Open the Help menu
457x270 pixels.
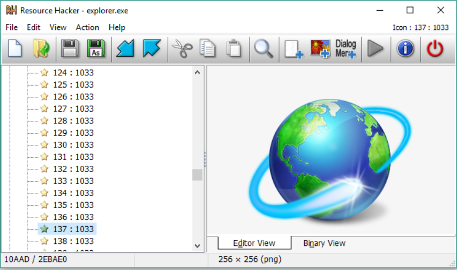click(x=117, y=27)
